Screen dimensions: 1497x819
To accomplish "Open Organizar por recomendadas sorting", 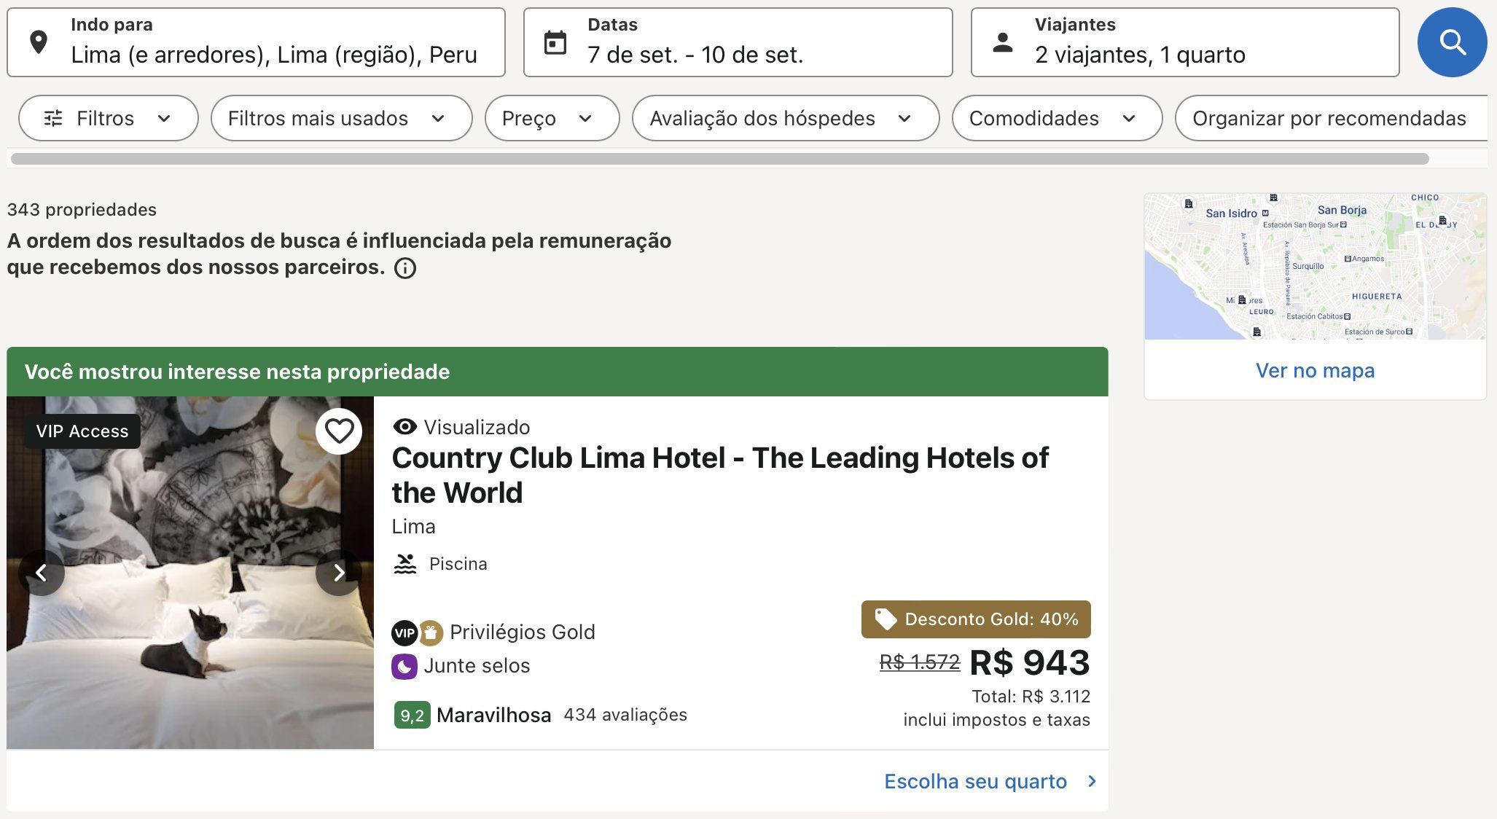I will [1332, 118].
